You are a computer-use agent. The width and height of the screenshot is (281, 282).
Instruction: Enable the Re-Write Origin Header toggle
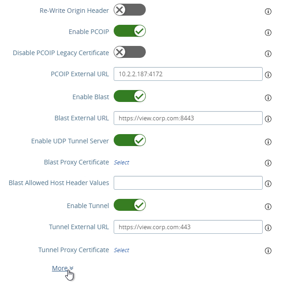(130, 10)
